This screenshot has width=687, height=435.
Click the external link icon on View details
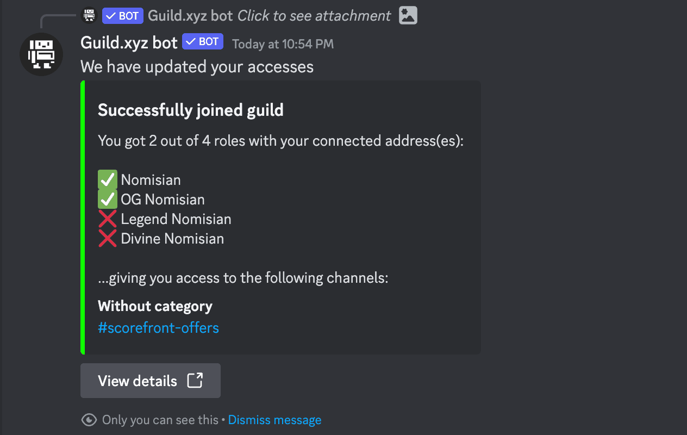tap(195, 381)
